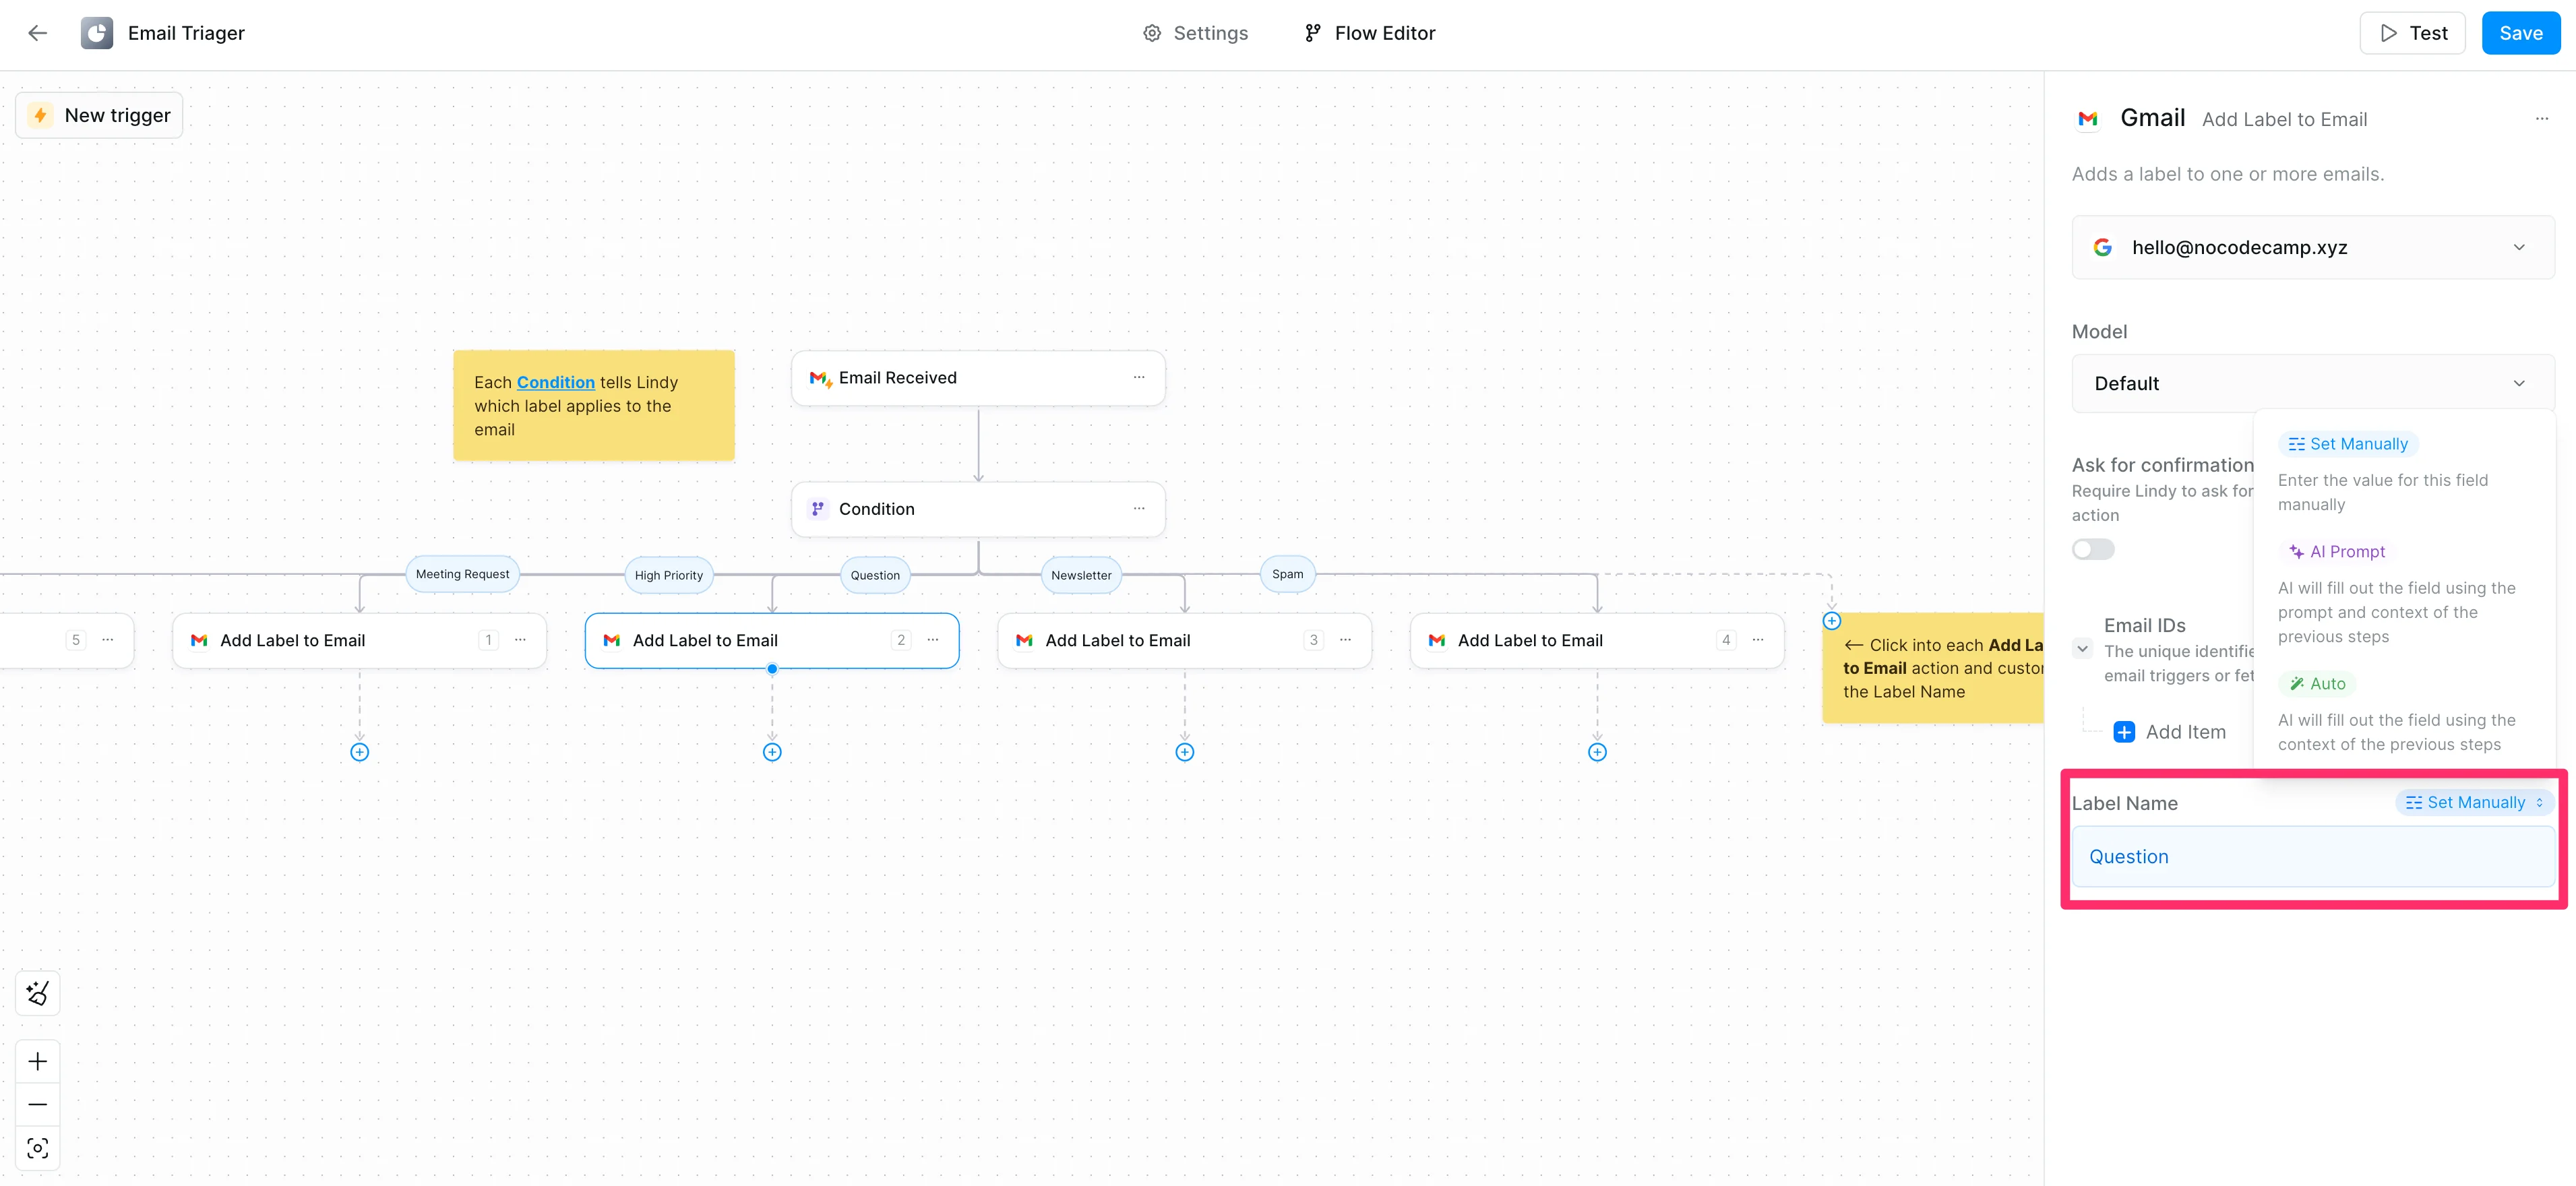
Task: Switch to the Settings tab
Action: [x=1195, y=33]
